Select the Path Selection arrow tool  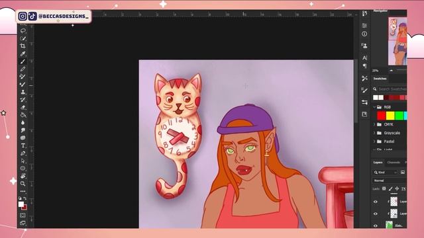(23, 161)
